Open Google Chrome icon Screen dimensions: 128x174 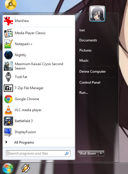point(8,99)
